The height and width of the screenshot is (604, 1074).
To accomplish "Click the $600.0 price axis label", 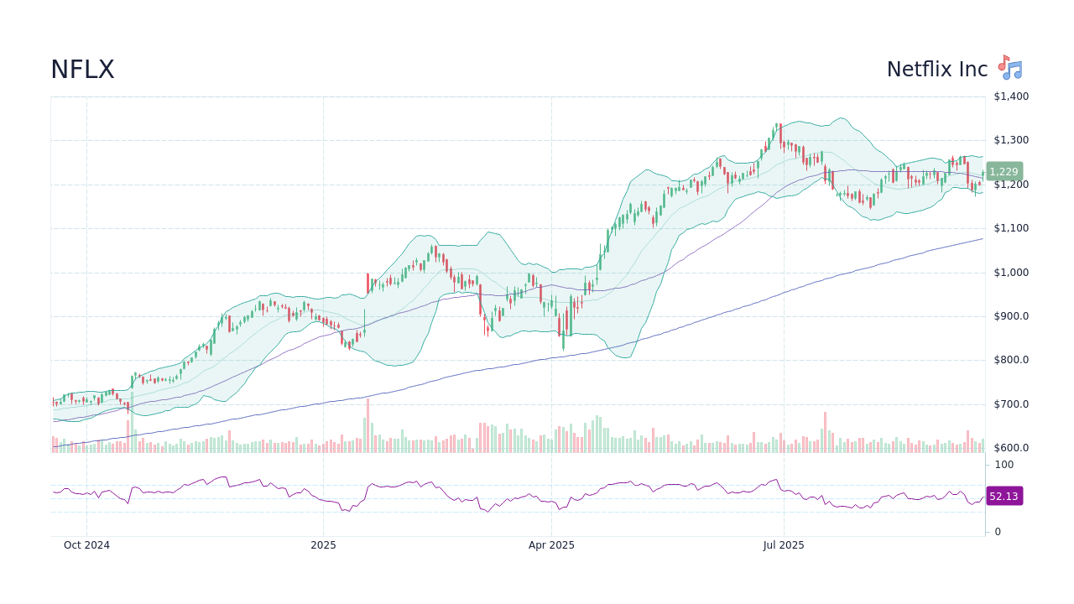I will click(x=1011, y=448).
